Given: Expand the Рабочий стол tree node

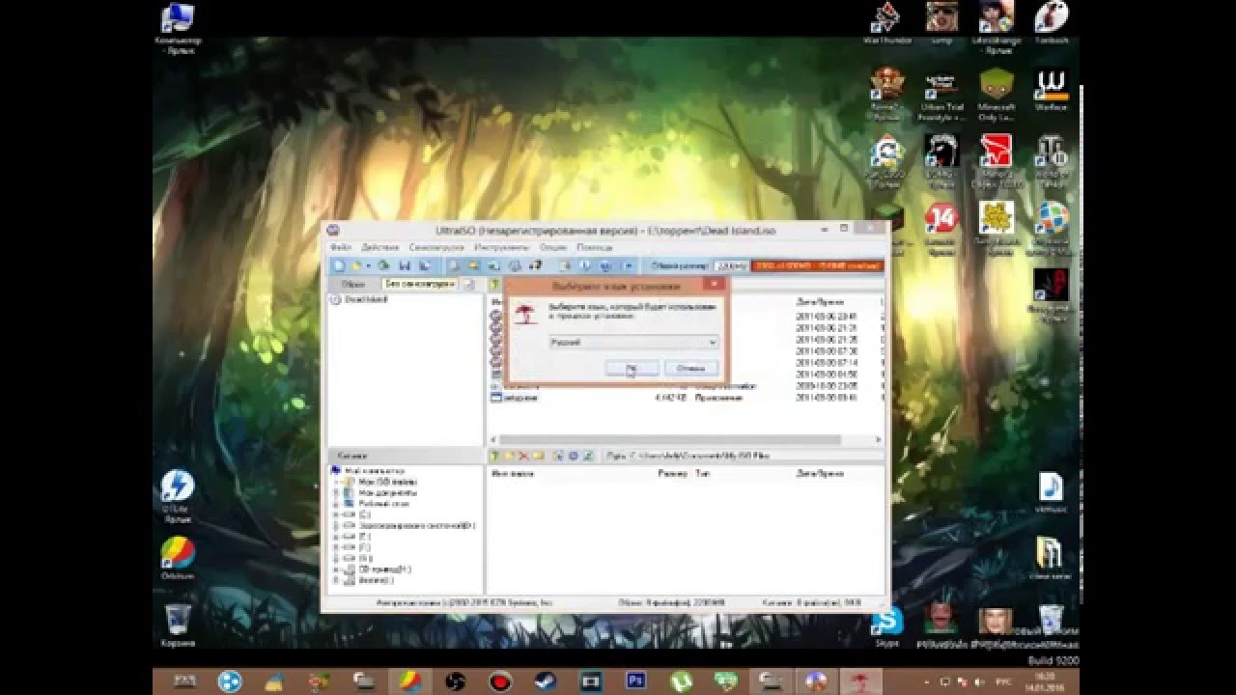Looking at the screenshot, I should (x=335, y=504).
